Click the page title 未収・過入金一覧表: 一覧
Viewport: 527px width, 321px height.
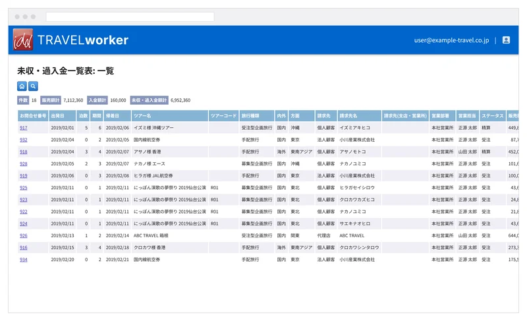65,71
